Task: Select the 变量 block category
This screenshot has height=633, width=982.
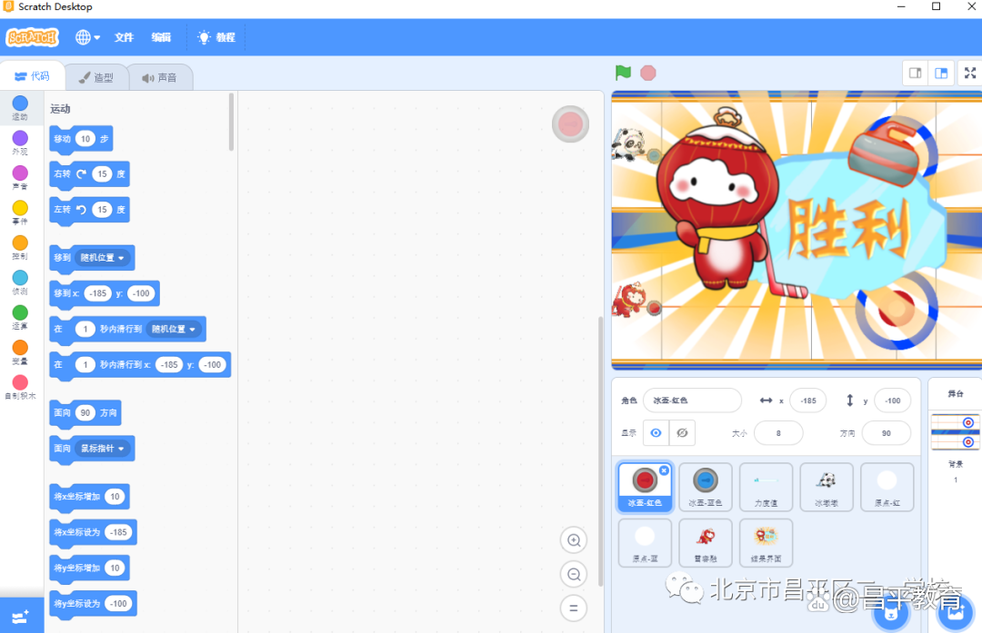Action: coord(20,352)
